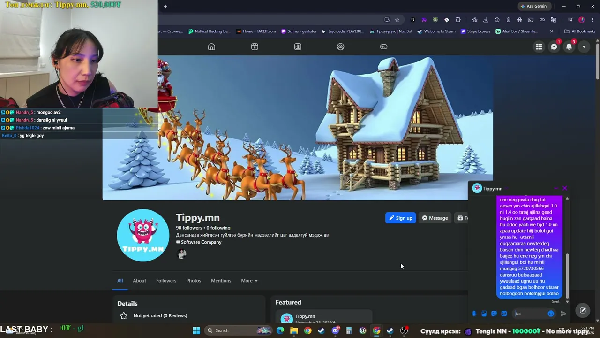Show more bookmarks with the chevron

pos(551,31)
